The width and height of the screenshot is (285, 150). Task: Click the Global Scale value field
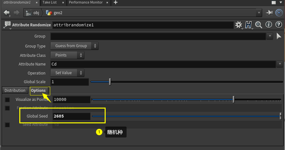70,82
